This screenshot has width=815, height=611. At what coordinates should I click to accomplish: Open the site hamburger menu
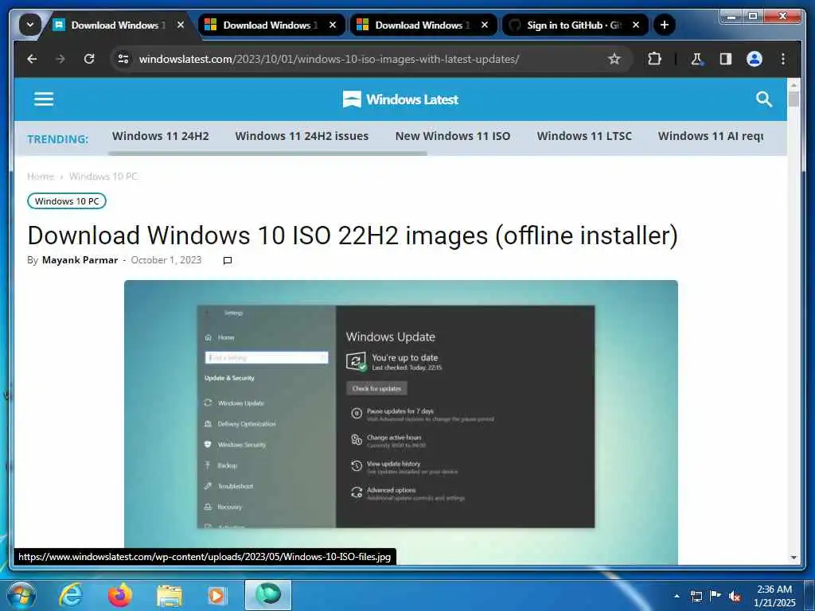pyautogui.click(x=44, y=99)
